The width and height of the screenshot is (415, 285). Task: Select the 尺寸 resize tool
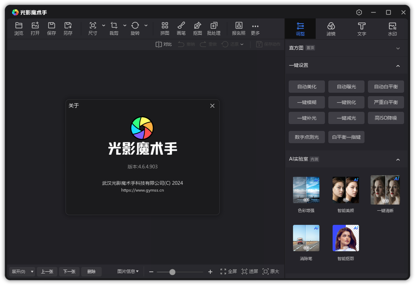[93, 29]
